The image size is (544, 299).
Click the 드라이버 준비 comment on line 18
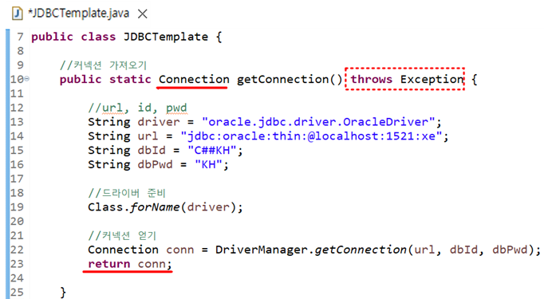[x=127, y=193]
